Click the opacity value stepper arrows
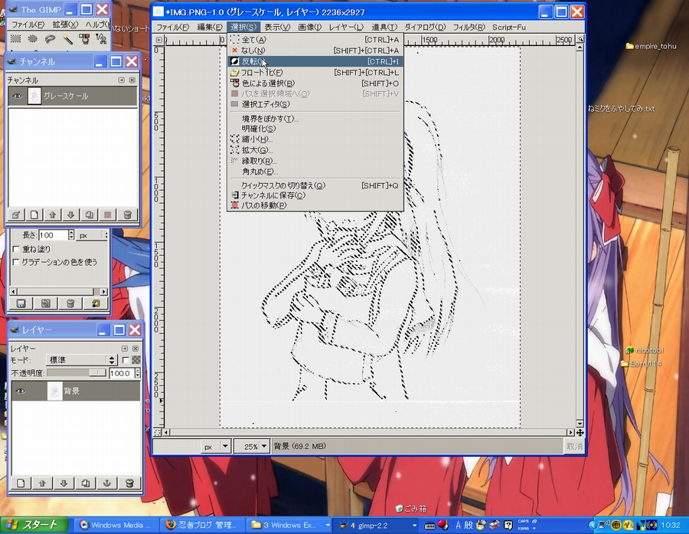Viewport: 689px width, 534px height. click(138, 373)
